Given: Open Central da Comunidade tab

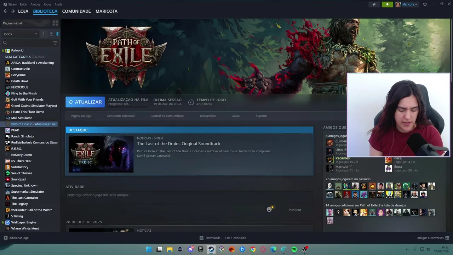Looking at the screenshot, I should coord(167,116).
